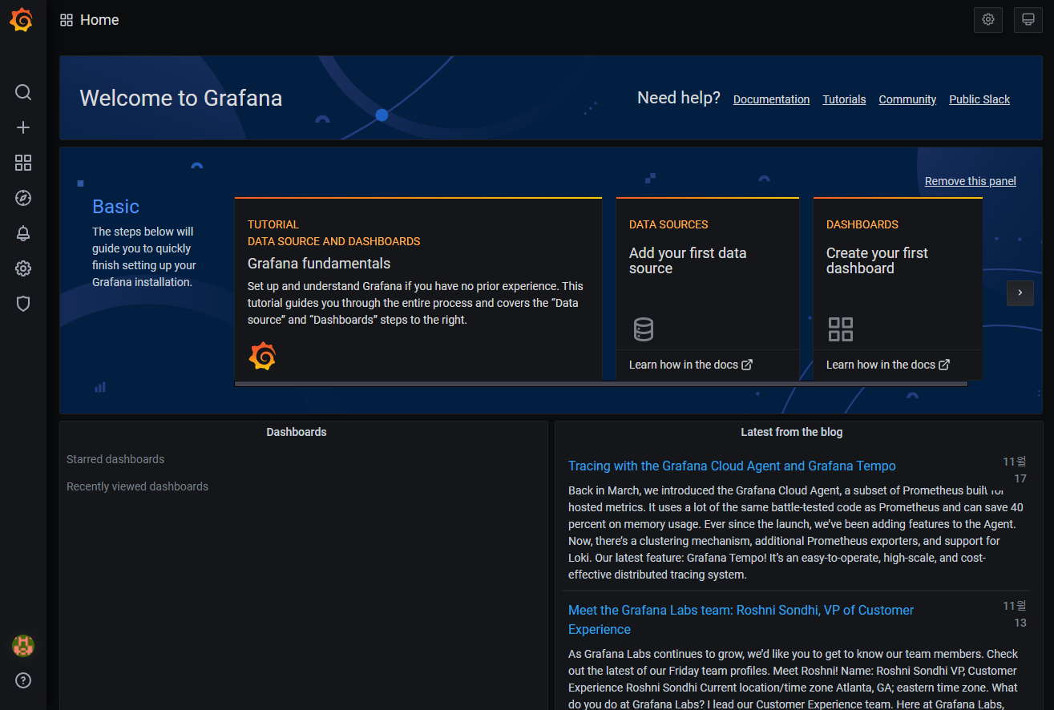Click the grid icon beside Home title
The width and height of the screenshot is (1054, 710).
67,20
